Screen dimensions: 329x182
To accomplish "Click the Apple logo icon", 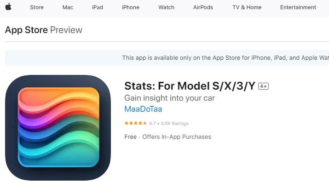I will [x=8, y=7].
